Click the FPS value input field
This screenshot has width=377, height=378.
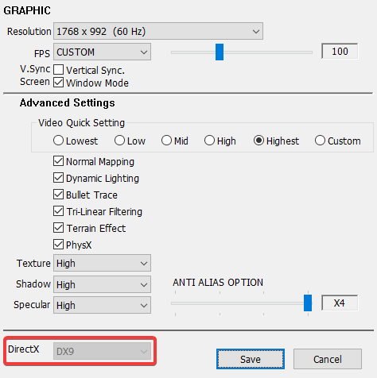340,52
